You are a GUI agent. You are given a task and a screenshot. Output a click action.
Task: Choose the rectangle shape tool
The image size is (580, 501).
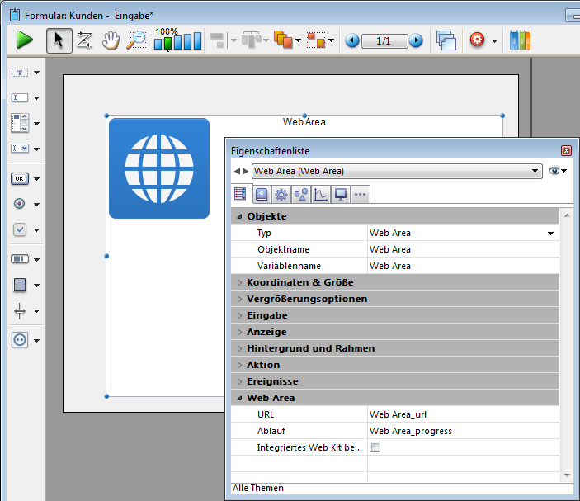[x=20, y=285]
